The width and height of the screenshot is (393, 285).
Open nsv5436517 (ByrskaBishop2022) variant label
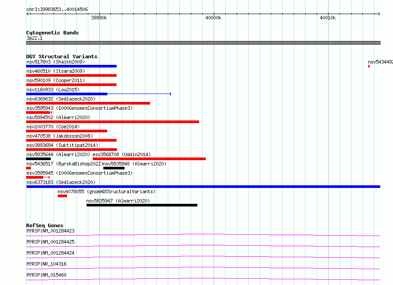65,164
